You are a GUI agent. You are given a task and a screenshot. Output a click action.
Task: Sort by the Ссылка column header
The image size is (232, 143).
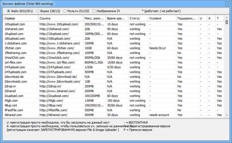(61, 18)
